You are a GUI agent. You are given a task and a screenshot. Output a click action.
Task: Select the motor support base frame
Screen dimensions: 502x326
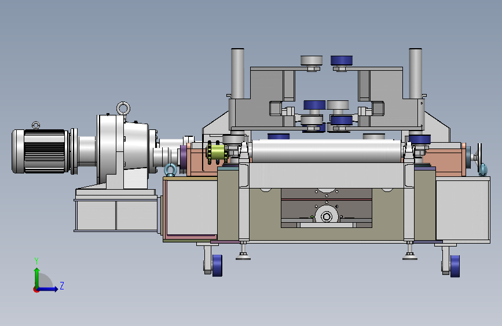coord(116,210)
